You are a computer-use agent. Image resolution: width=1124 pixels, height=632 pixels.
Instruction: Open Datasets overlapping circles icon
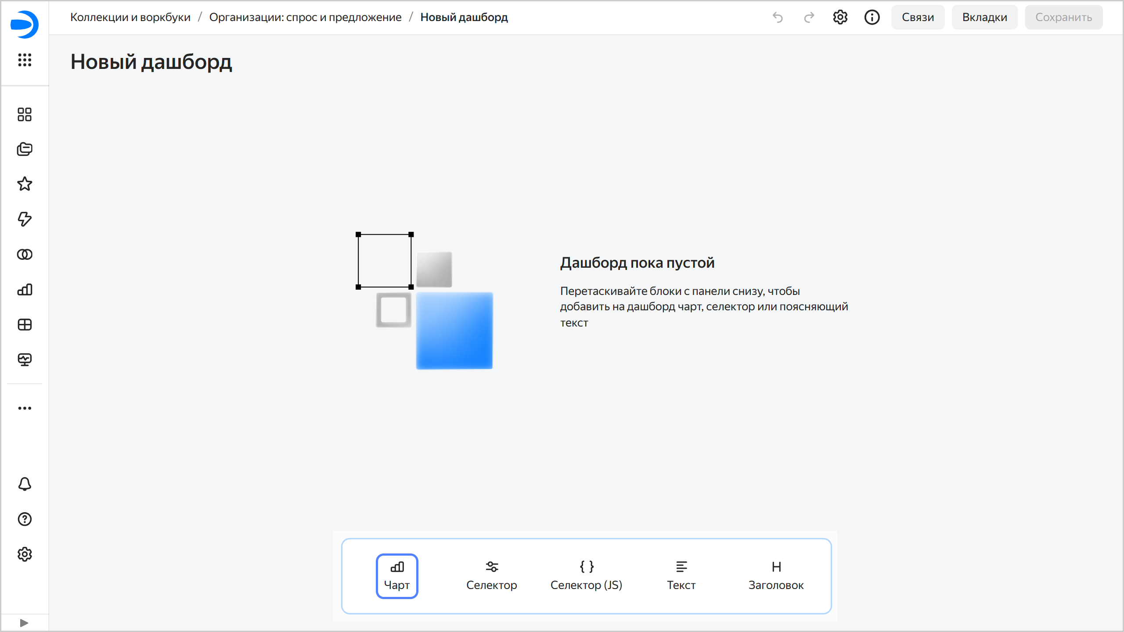tap(25, 255)
